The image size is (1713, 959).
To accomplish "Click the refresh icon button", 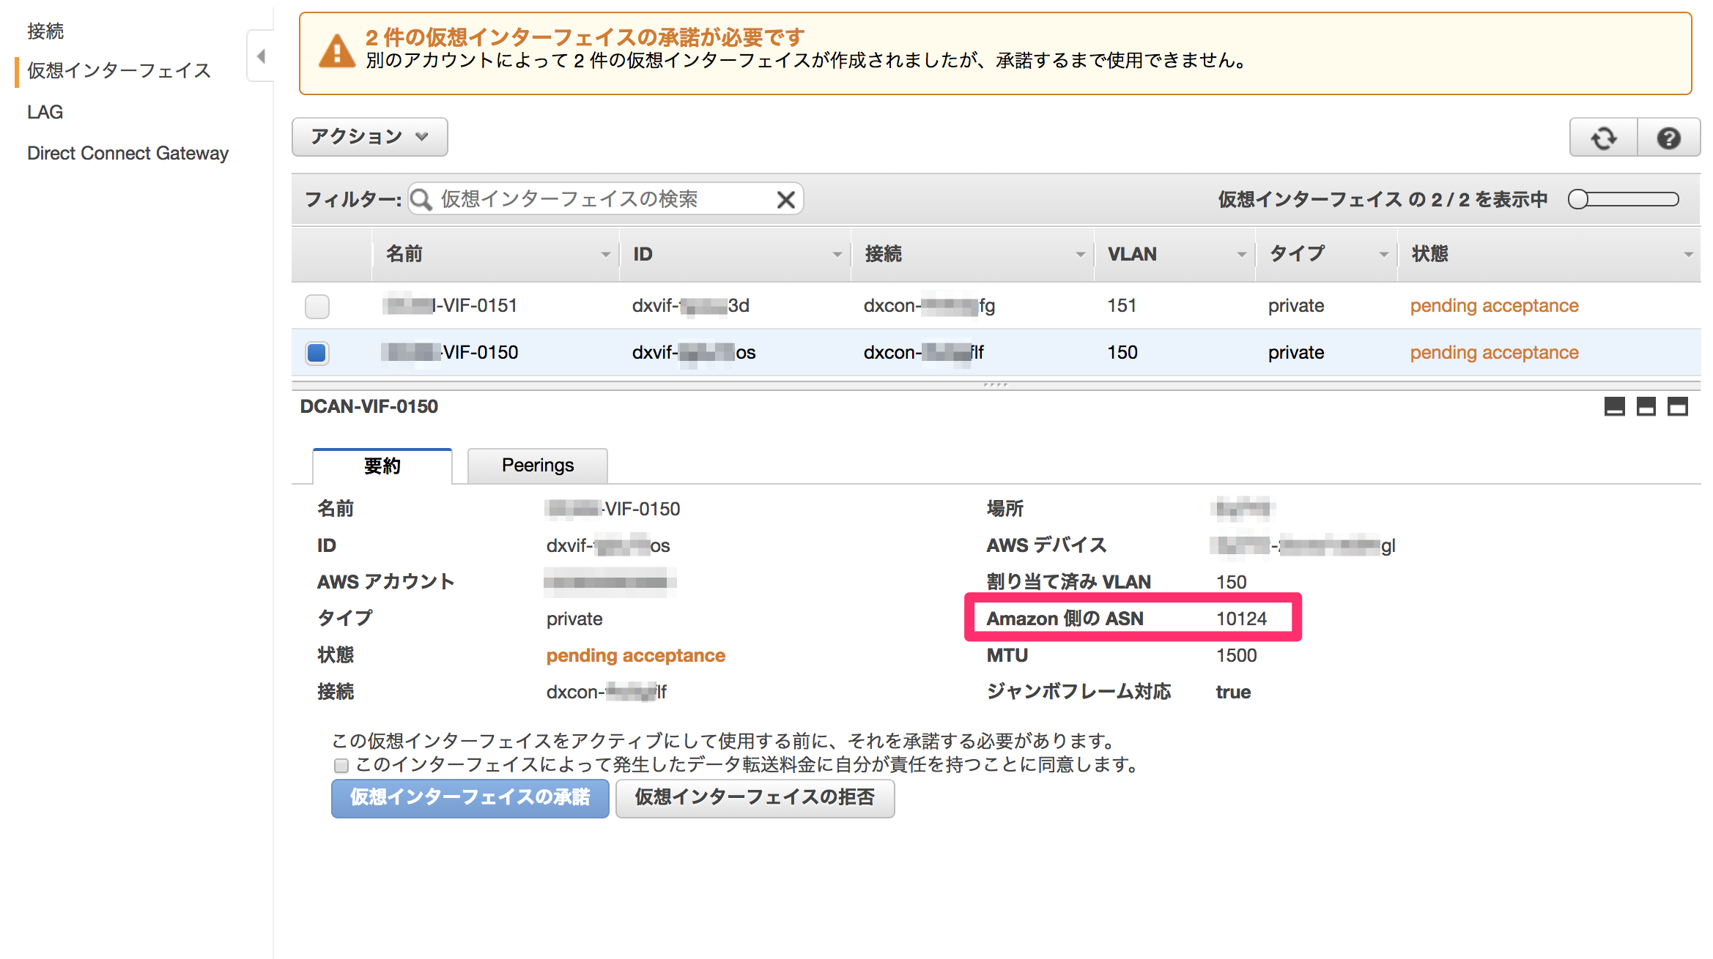I will [1603, 138].
